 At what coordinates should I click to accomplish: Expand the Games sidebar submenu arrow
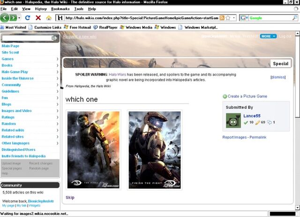(57, 59)
